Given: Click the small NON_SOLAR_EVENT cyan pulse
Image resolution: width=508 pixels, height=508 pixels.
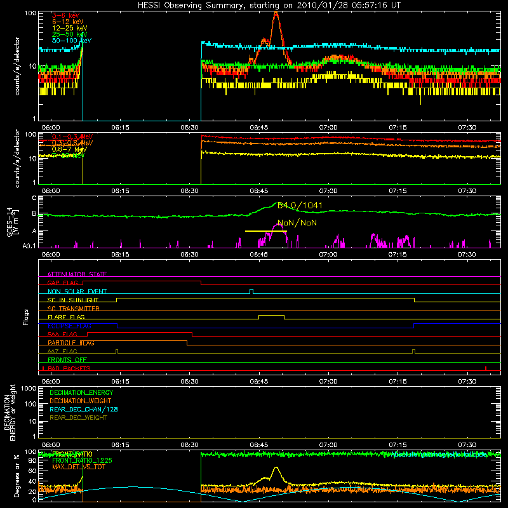Looking at the screenshot, I should (251, 291).
